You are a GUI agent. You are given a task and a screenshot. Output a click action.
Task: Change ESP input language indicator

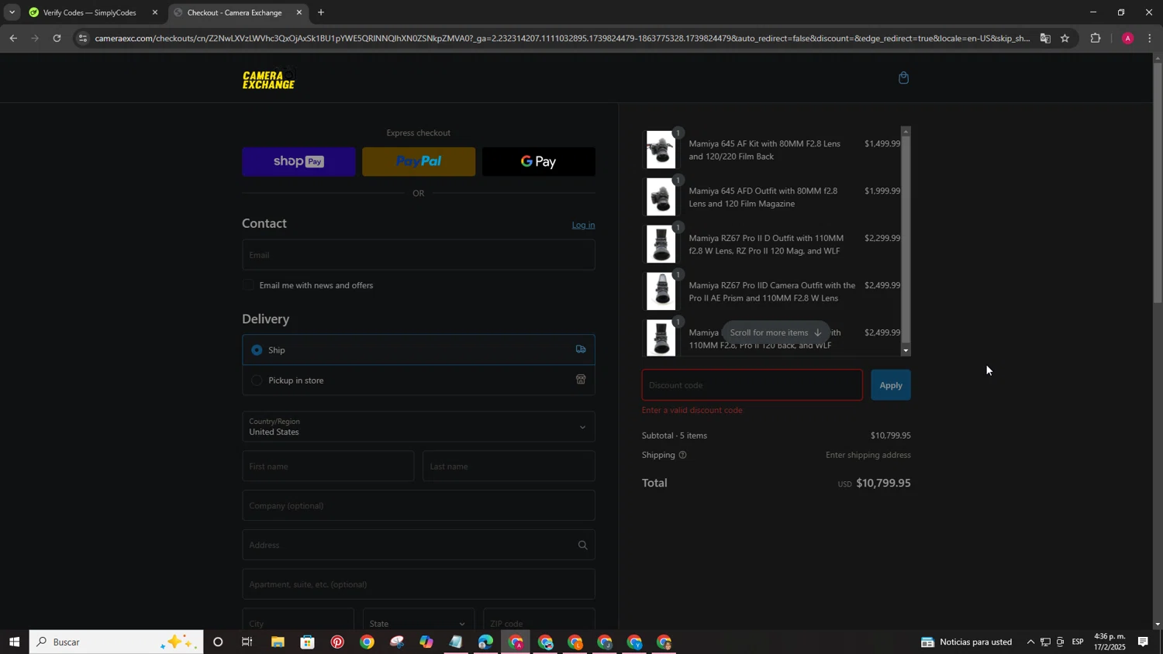pyautogui.click(x=1078, y=642)
